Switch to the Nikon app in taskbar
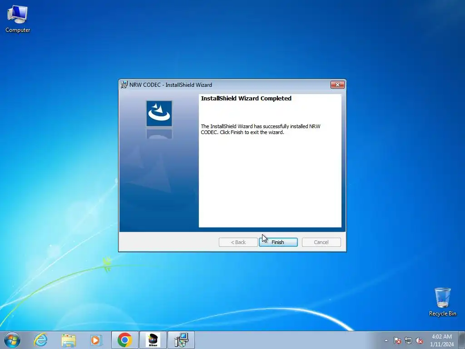The width and height of the screenshot is (465, 349). pyautogui.click(x=153, y=340)
